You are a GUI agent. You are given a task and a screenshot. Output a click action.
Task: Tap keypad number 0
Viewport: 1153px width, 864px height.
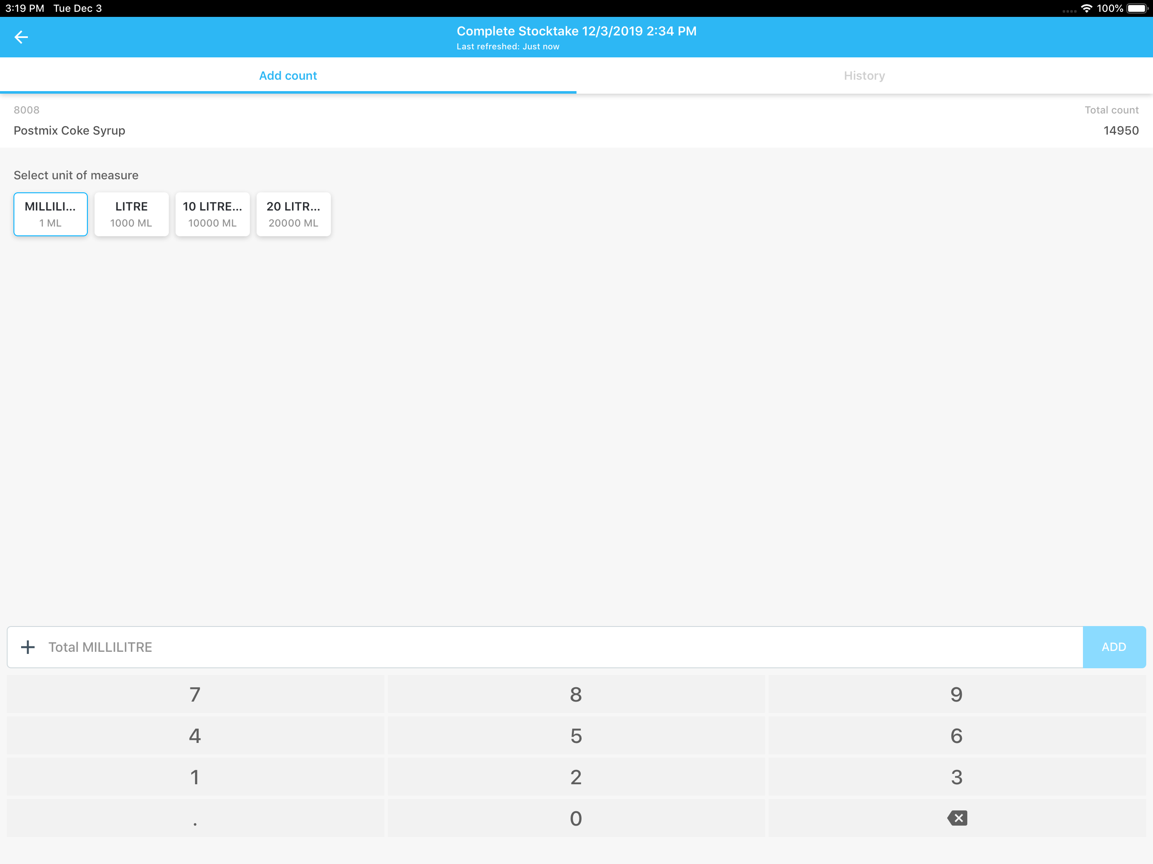click(x=576, y=818)
